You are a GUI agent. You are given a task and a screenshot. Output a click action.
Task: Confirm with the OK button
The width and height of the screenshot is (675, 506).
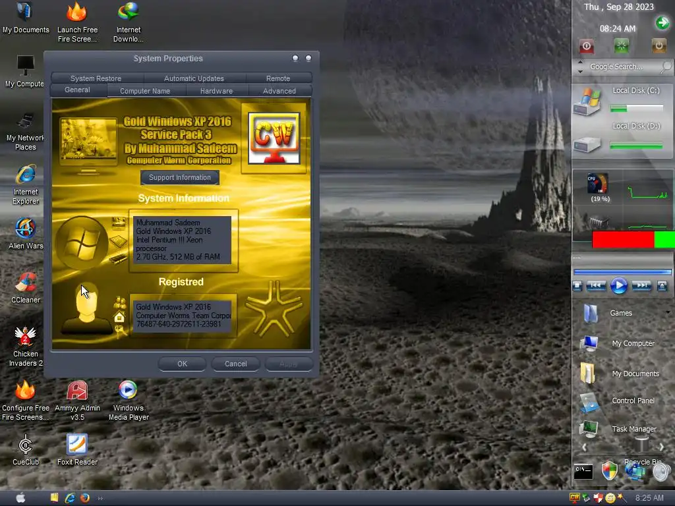pyautogui.click(x=182, y=364)
